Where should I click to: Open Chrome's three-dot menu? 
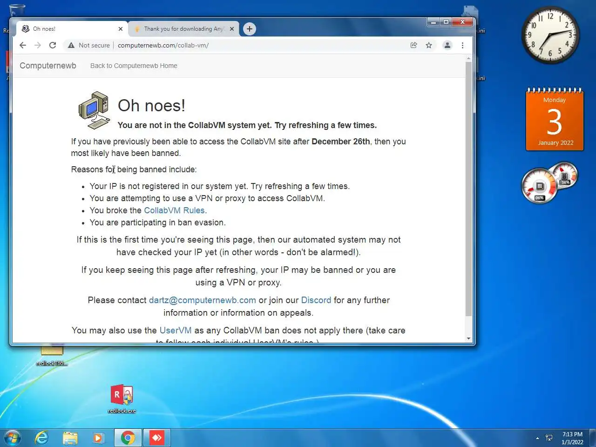(x=462, y=45)
